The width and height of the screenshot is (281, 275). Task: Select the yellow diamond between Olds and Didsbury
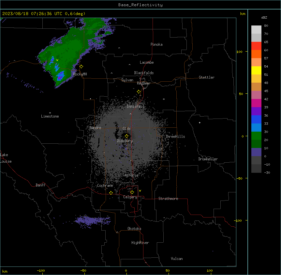tap(126, 136)
